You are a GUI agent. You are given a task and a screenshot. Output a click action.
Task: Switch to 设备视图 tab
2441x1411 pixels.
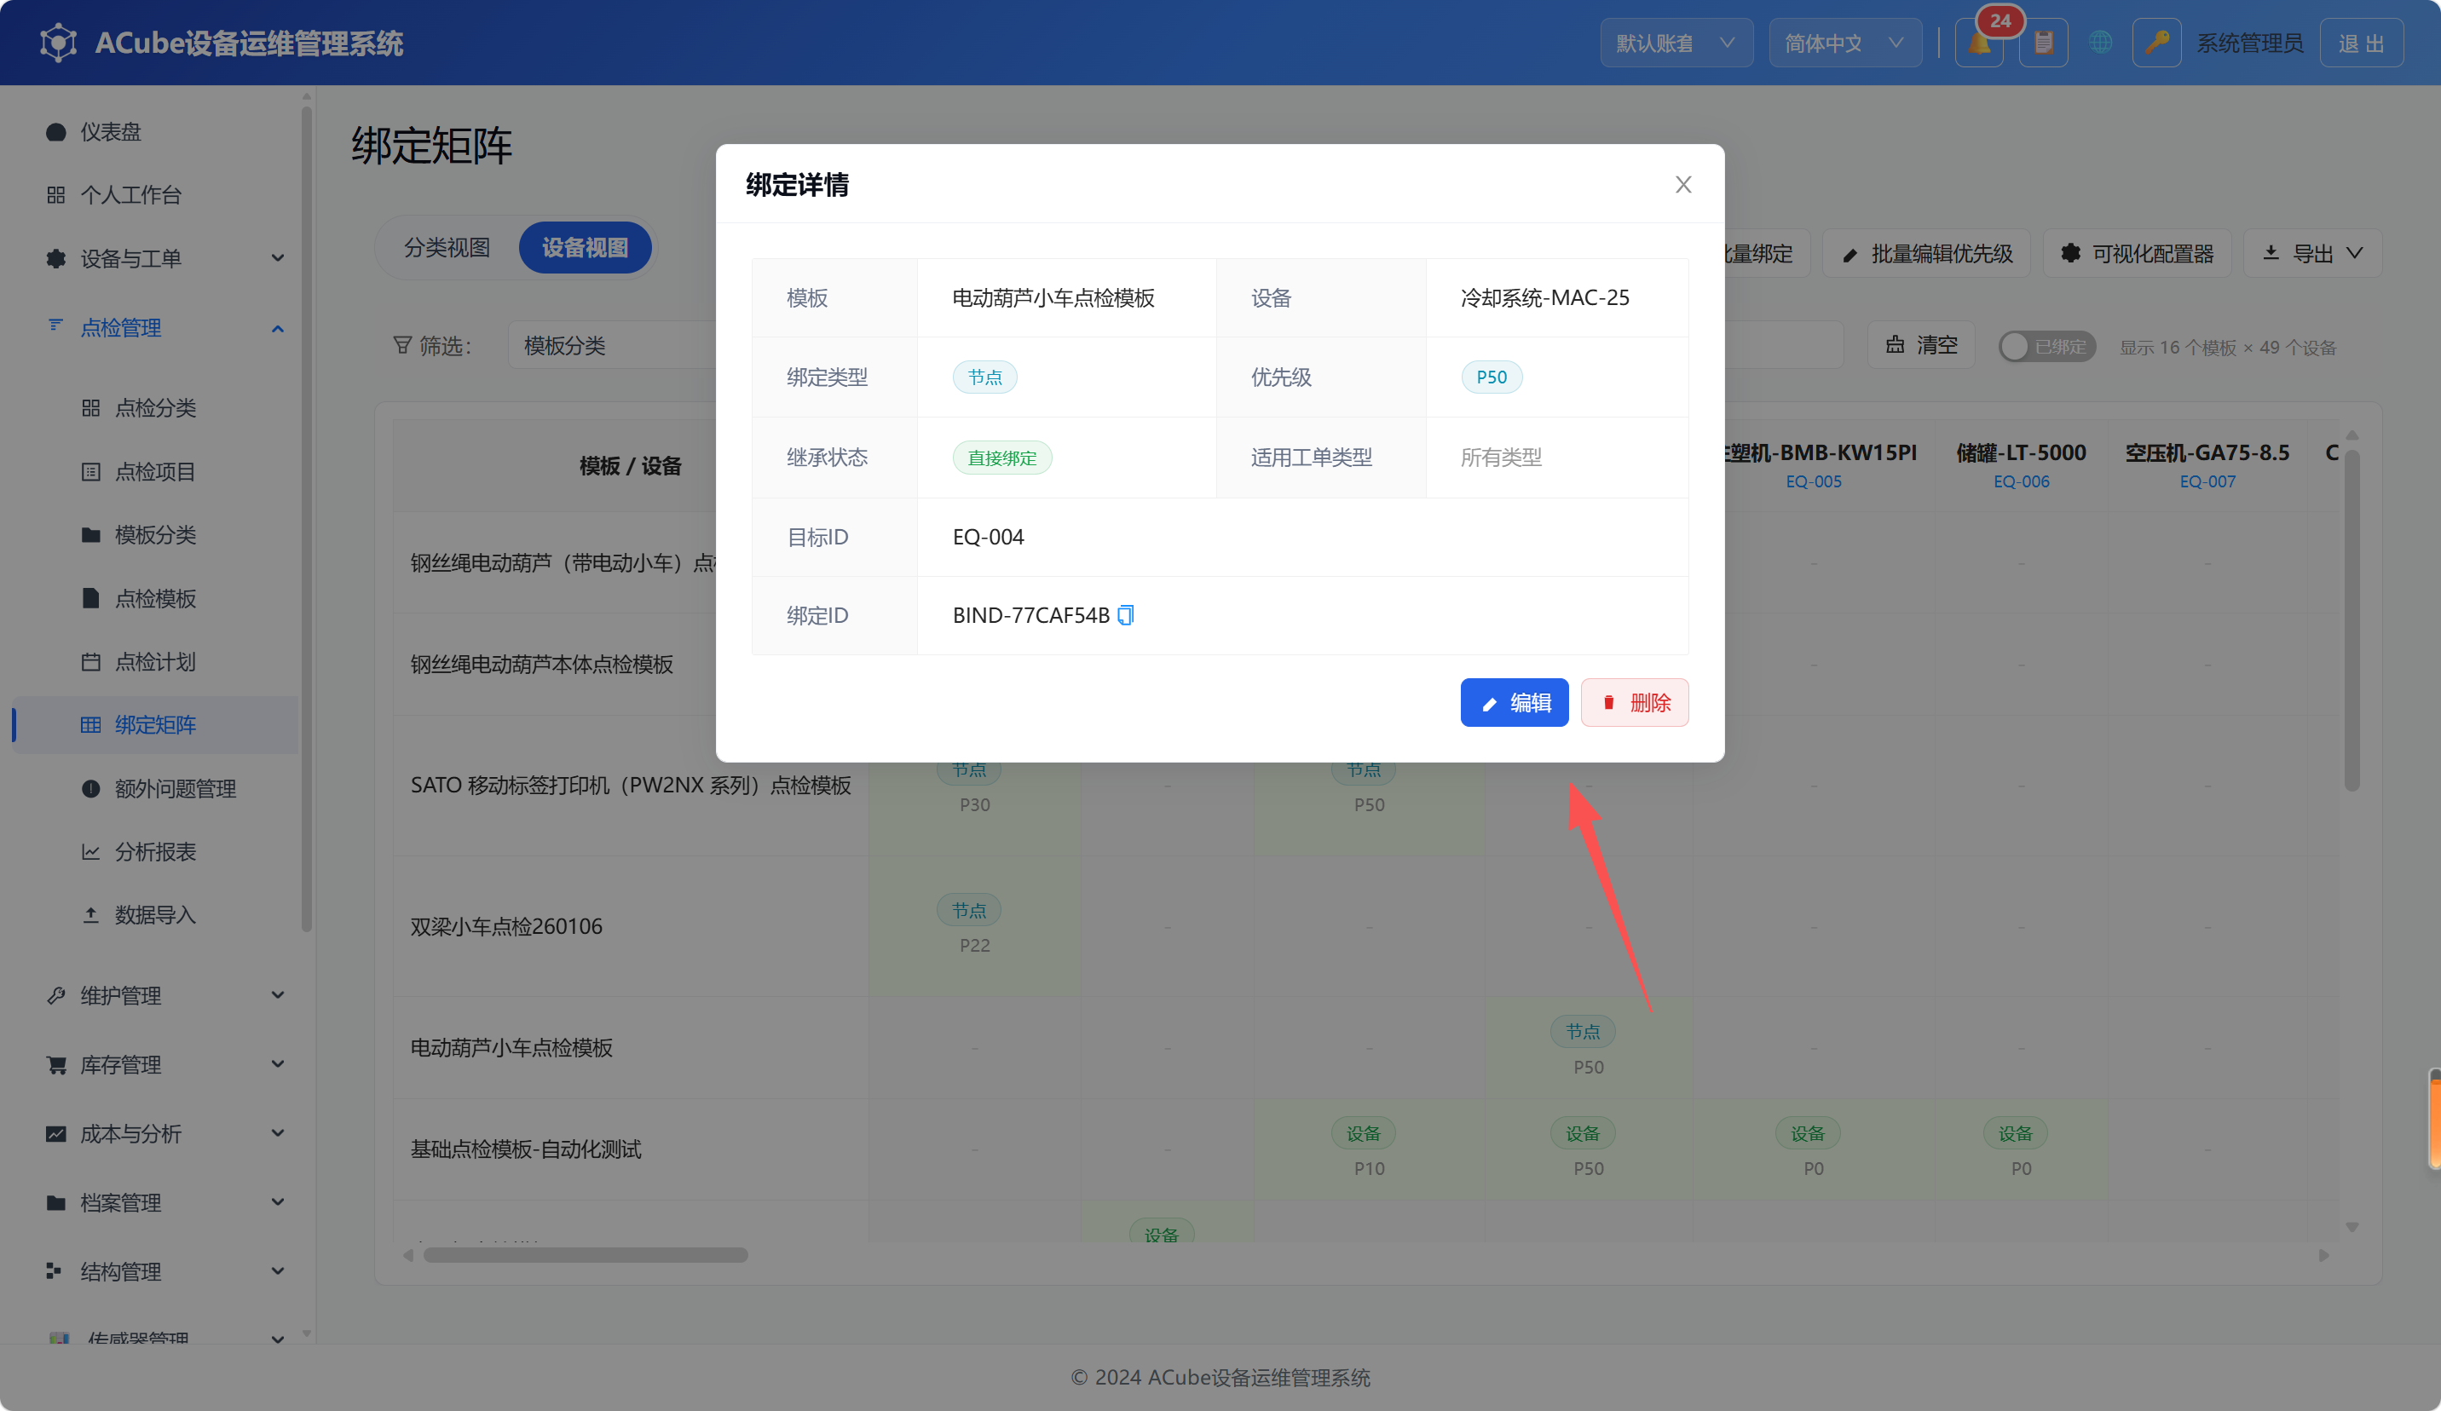585,248
